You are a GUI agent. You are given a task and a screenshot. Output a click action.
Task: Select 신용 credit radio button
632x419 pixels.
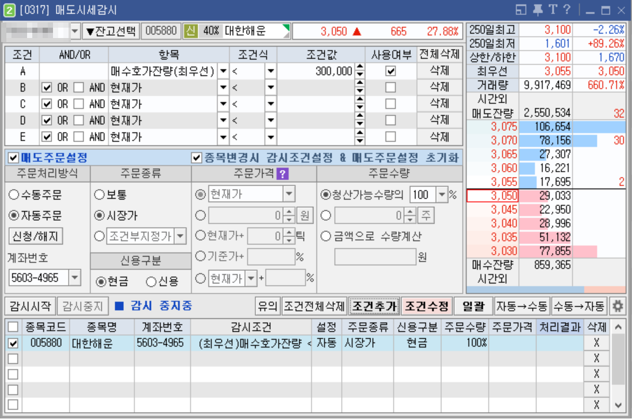[x=151, y=281]
